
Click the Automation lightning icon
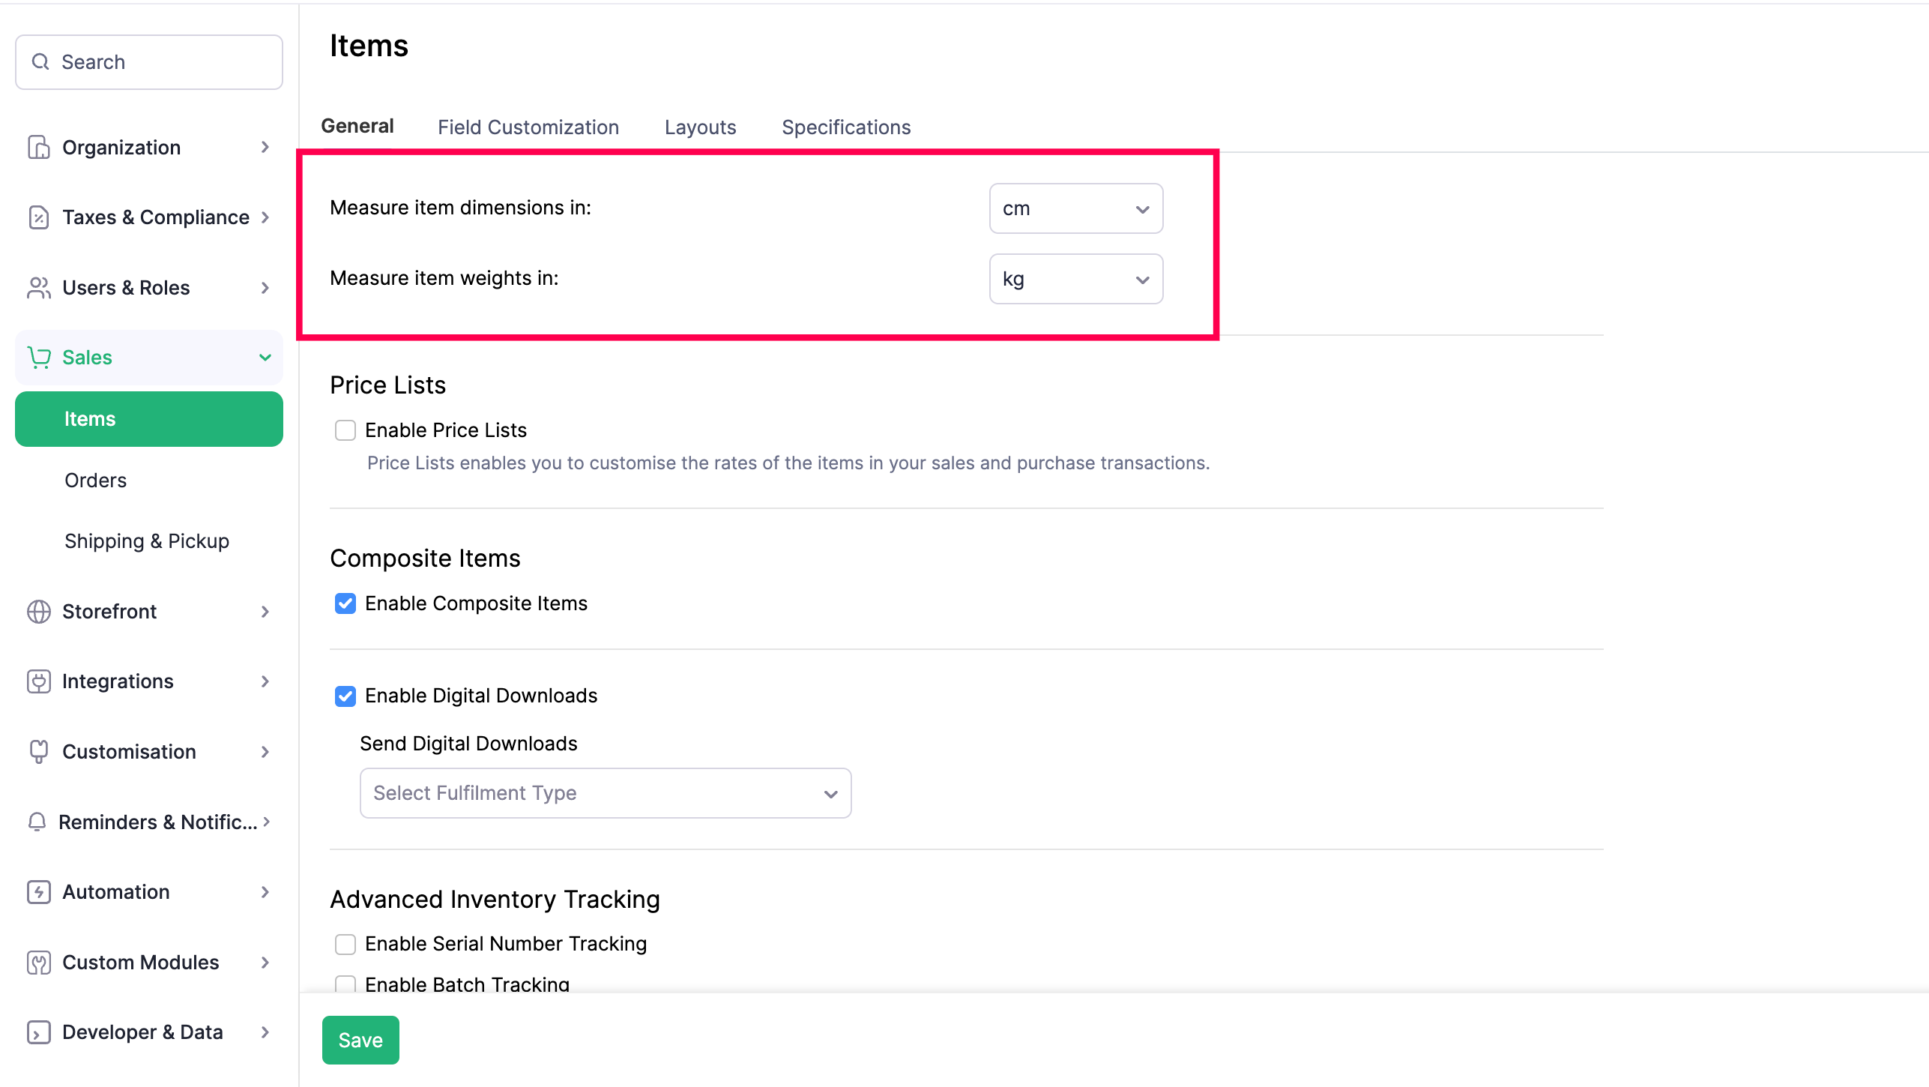pos(38,892)
